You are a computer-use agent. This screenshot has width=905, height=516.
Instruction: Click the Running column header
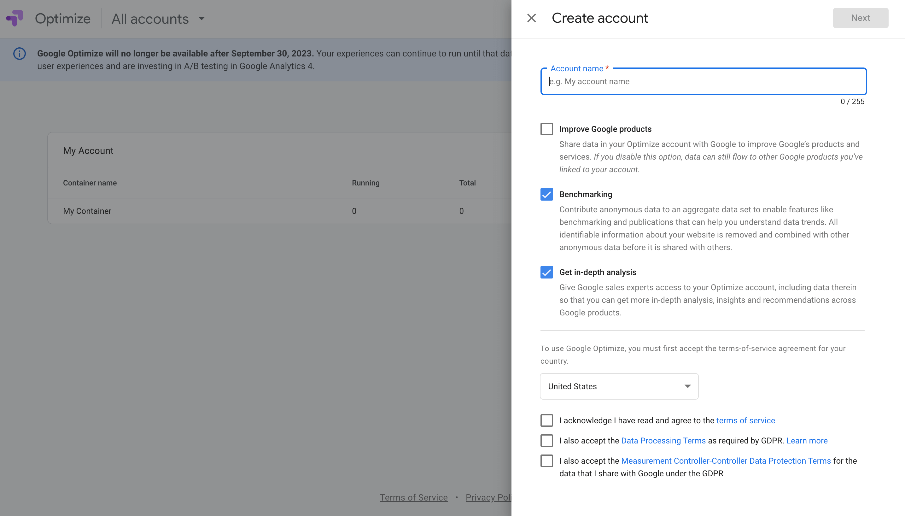pyautogui.click(x=365, y=183)
